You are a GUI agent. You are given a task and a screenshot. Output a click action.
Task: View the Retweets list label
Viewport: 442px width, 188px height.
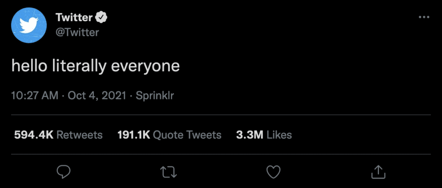79,135
